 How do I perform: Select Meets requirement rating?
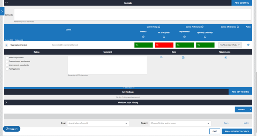[7, 57]
